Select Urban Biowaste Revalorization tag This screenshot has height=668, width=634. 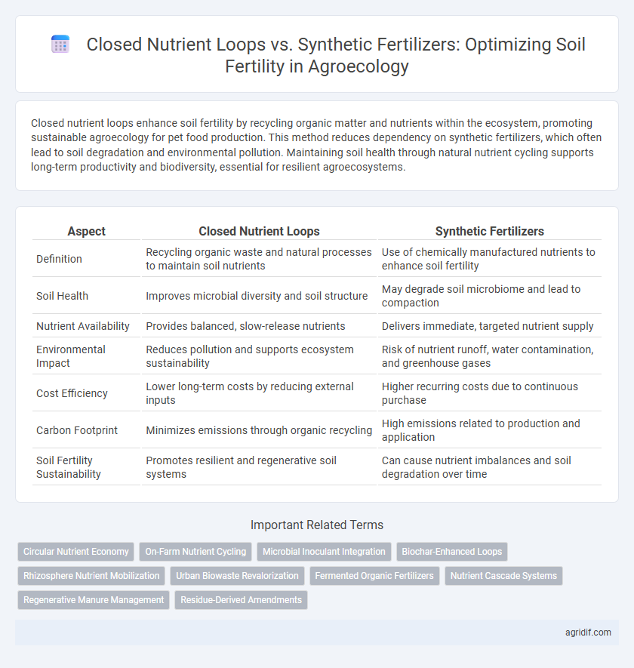pyautogui.click(x=237, y=576)
